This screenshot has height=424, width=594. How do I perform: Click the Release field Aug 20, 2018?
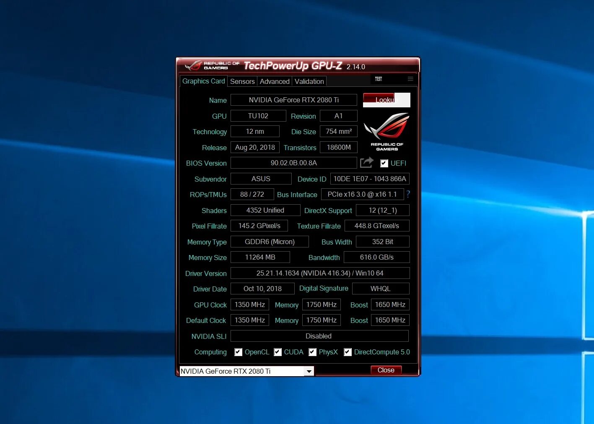click(x=255, y=147)
